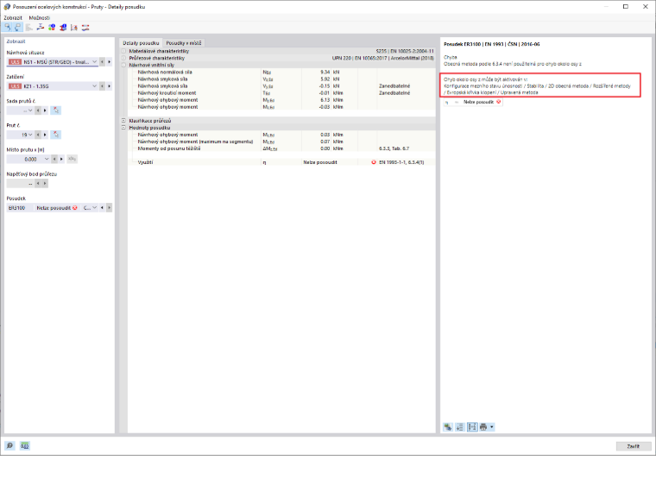
Task: Click the red error icon in the Využití row
Action: tap(374, 162)
